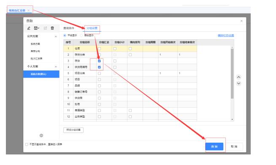Screen dimensions: 276x165
Task: Toggle 分组小计 checkbox in row 3
Action: tap(115, 61)
